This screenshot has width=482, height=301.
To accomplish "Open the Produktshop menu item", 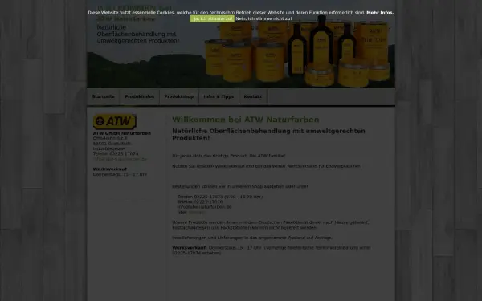I will (x=179, y=96).
